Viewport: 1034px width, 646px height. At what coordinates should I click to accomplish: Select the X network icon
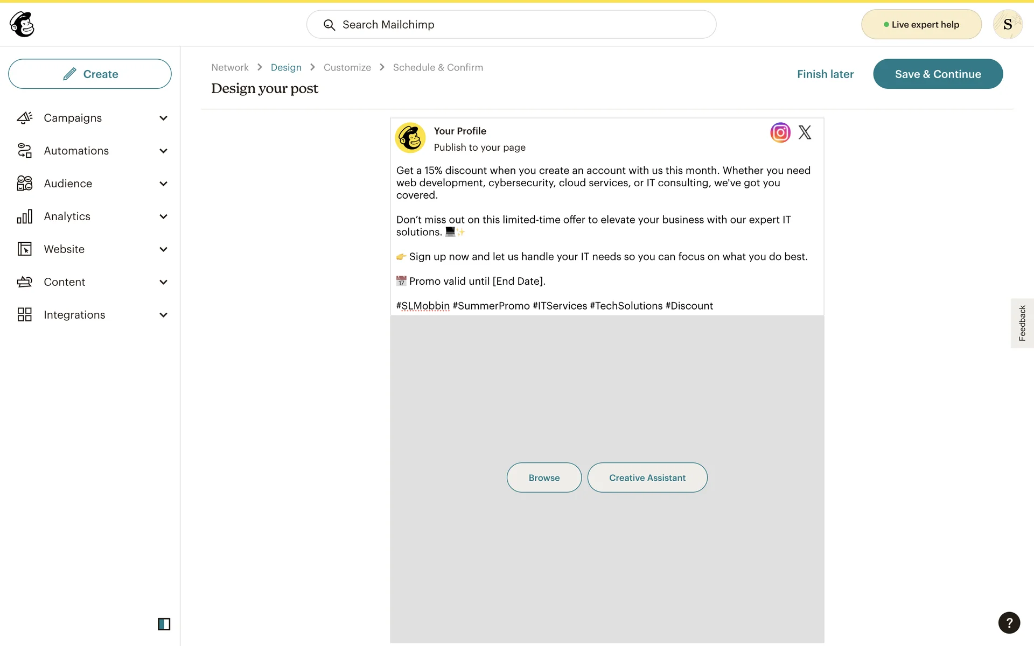tap(805, 132)
